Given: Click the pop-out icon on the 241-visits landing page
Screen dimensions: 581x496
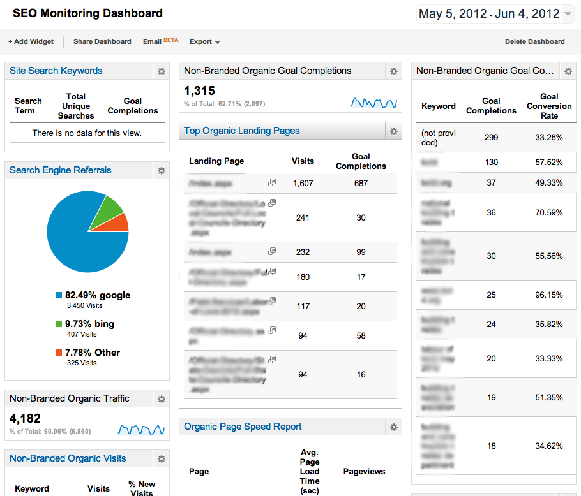Looking at the screenshot, I should pyautogui.click(x=271, y=202).
